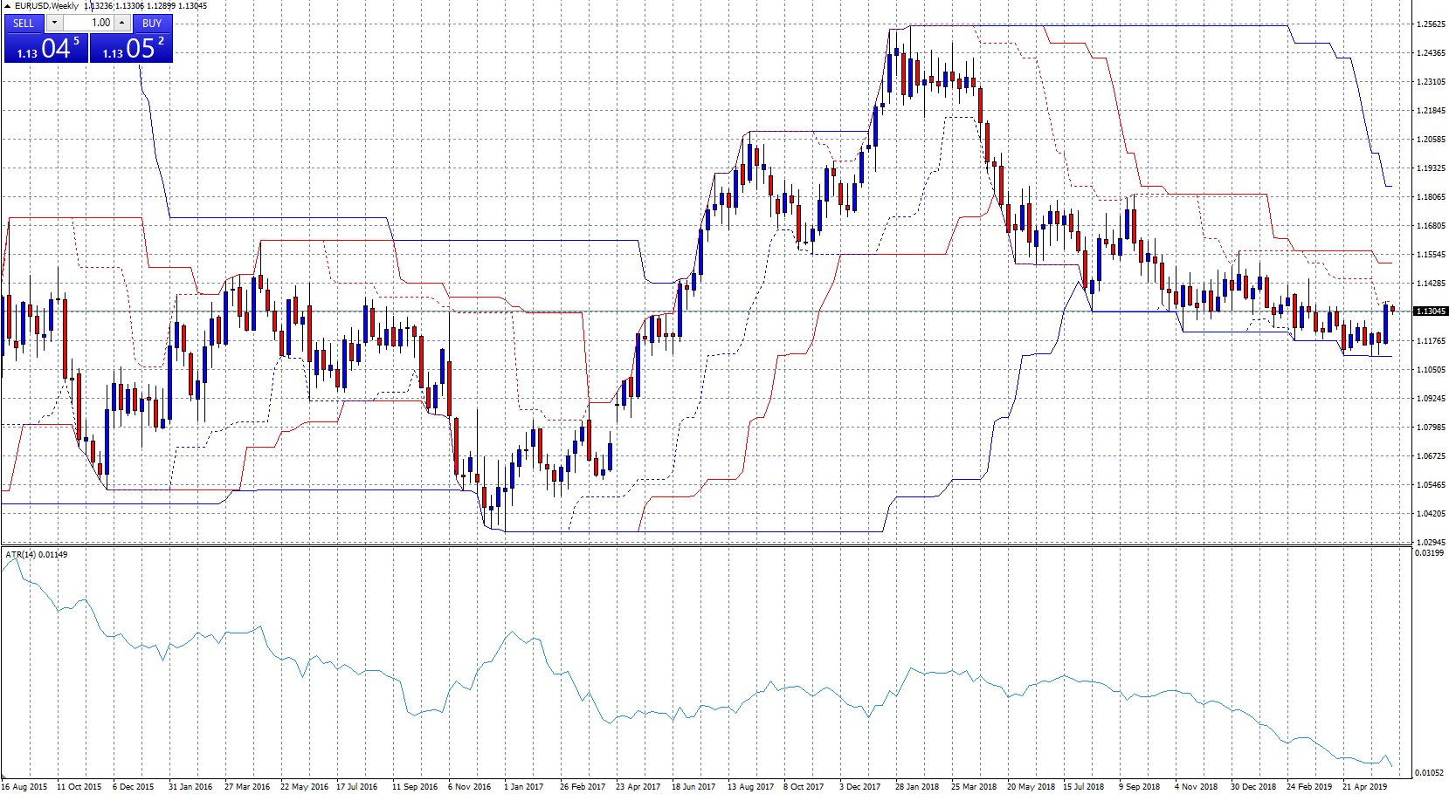
Task: Click the 1.02945 price axis label
Action: click(1431, 543)
